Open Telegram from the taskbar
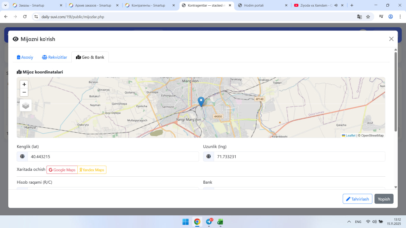Viewport: 406px width, 228px height. click(209, 222)
